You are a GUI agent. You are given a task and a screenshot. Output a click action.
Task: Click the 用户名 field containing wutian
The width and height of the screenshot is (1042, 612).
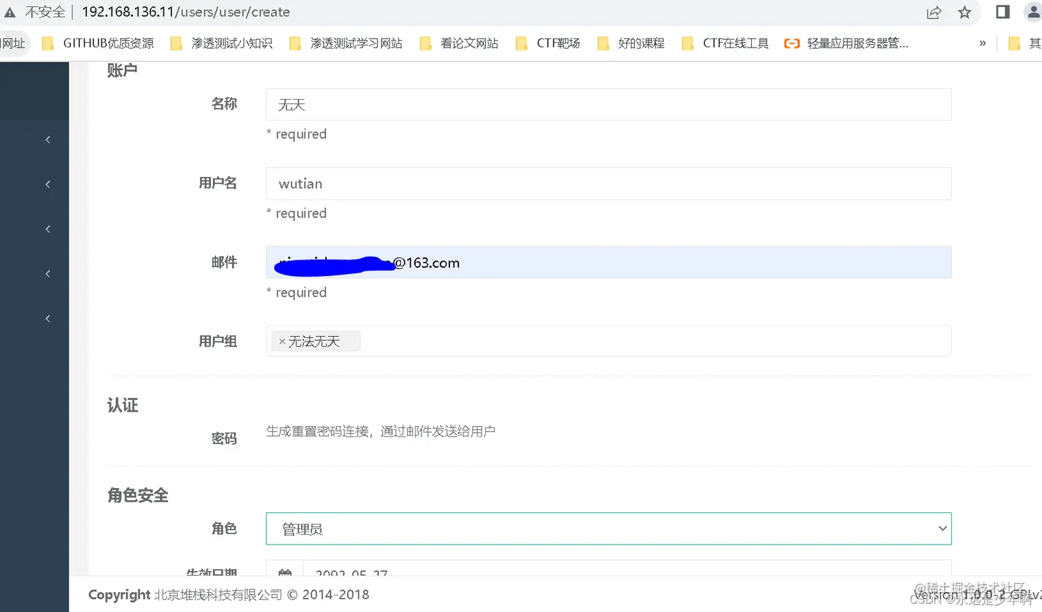point(609,184)
